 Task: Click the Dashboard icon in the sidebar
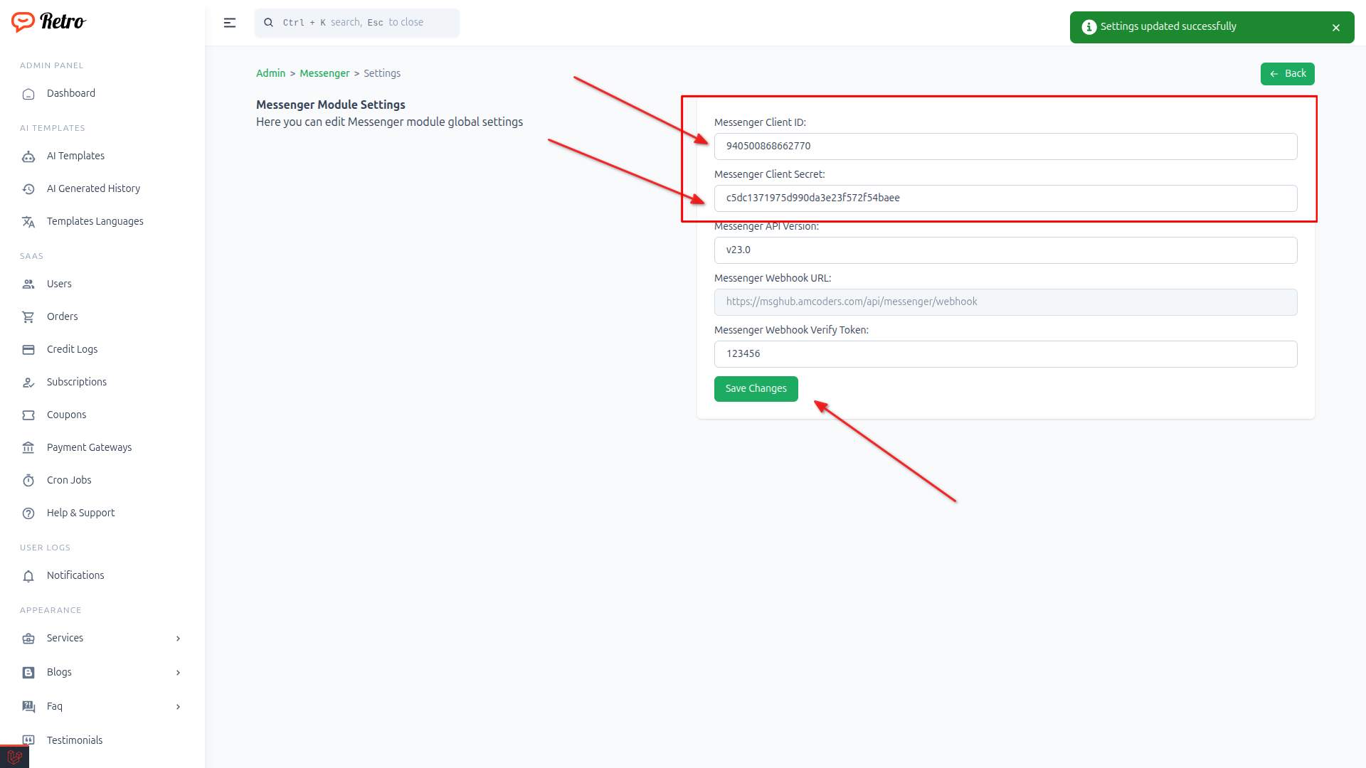tap(28, 94)
